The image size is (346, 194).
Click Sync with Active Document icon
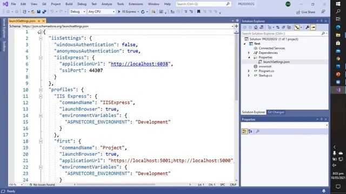click(x=278, y=27)
